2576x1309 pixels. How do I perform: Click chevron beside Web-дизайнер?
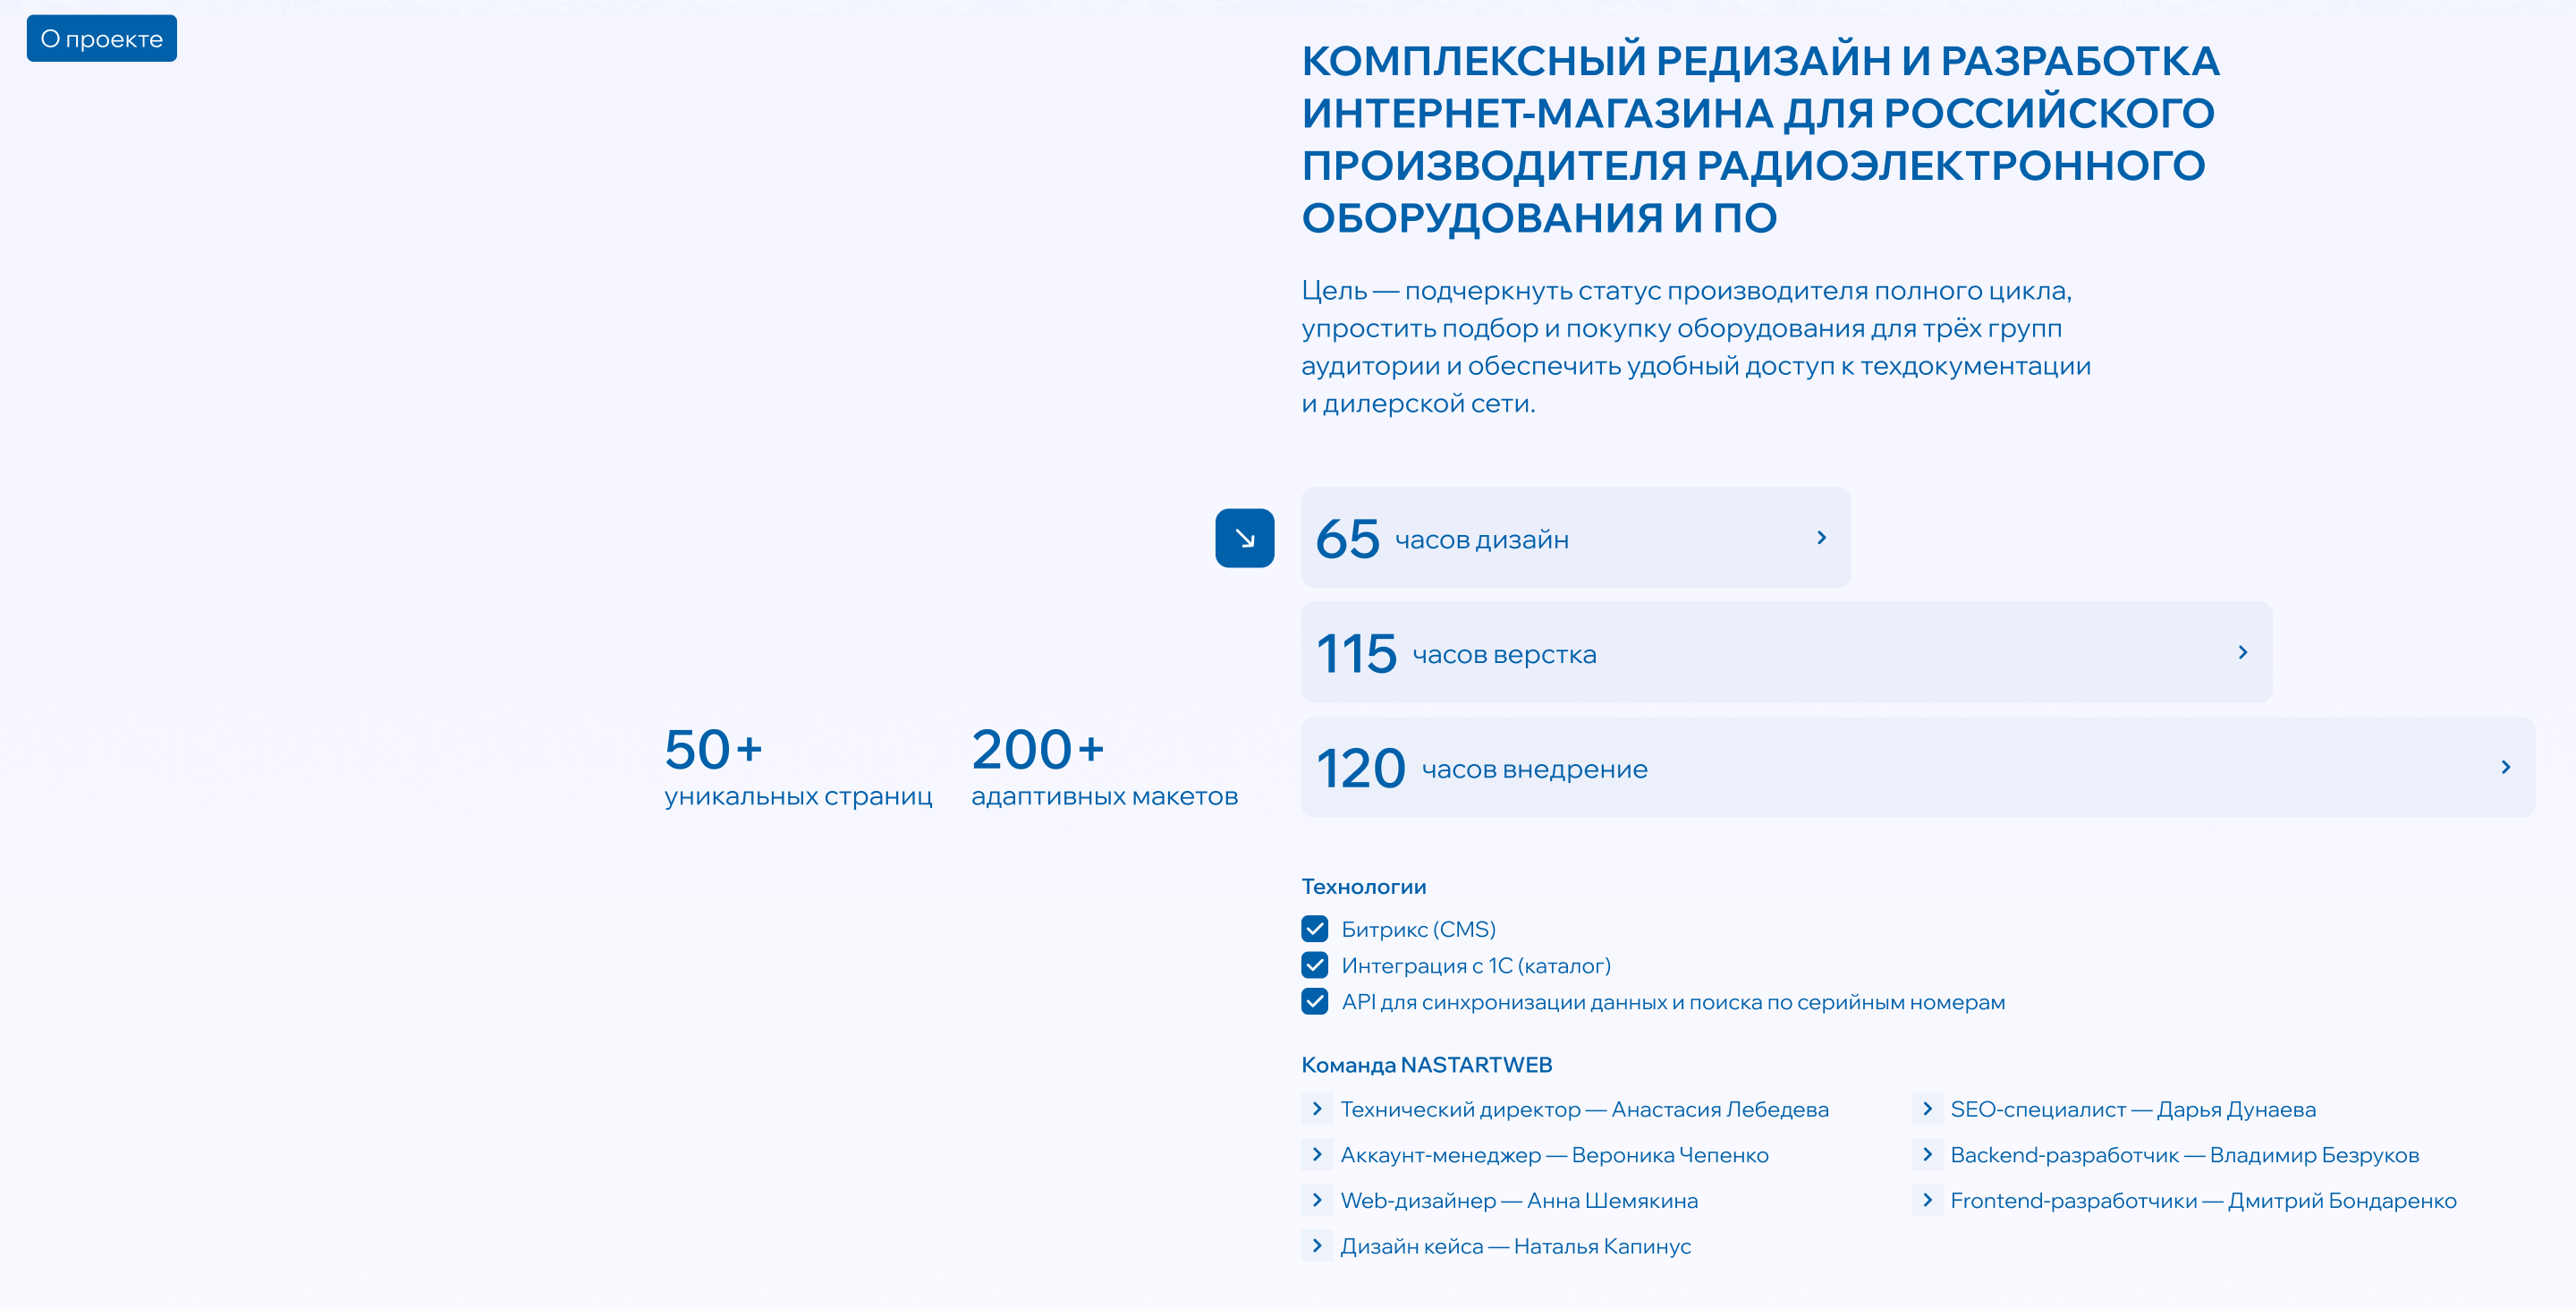pyautogui.click(x=1316, y=1200)
